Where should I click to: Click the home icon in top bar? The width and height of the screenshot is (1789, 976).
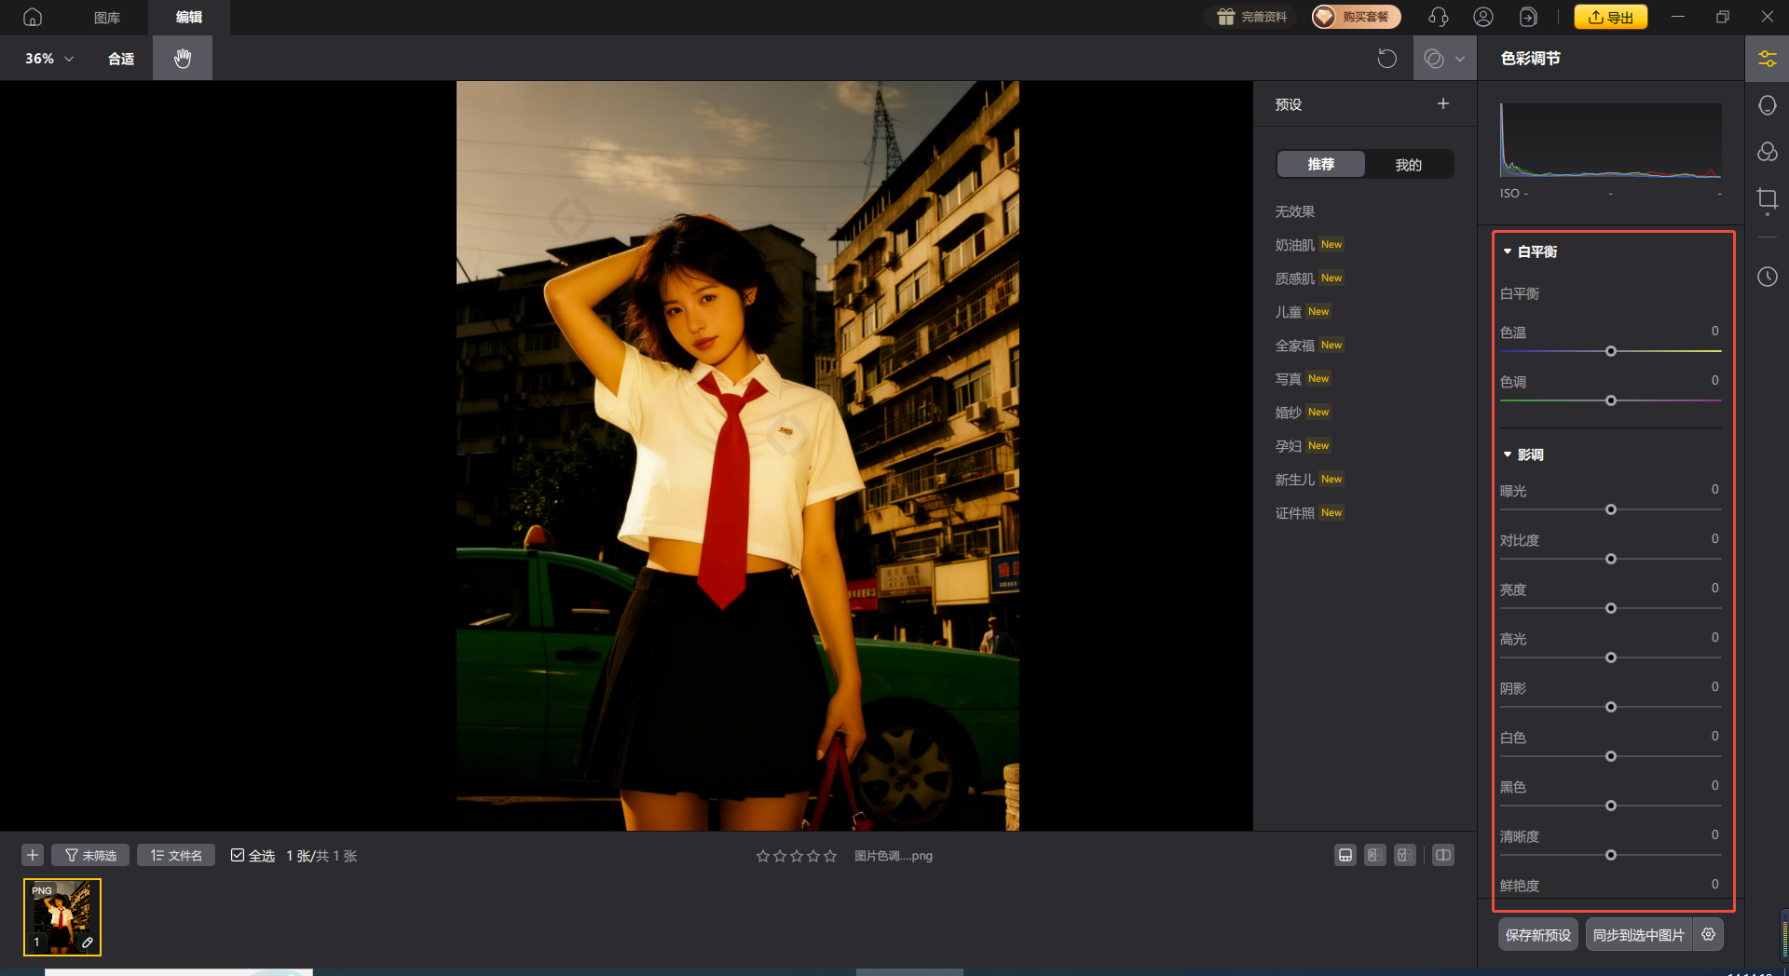click(x=33, y=17)
